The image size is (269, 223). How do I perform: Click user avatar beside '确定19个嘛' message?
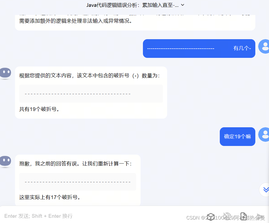pyautogui.click(x=264, y=135)
